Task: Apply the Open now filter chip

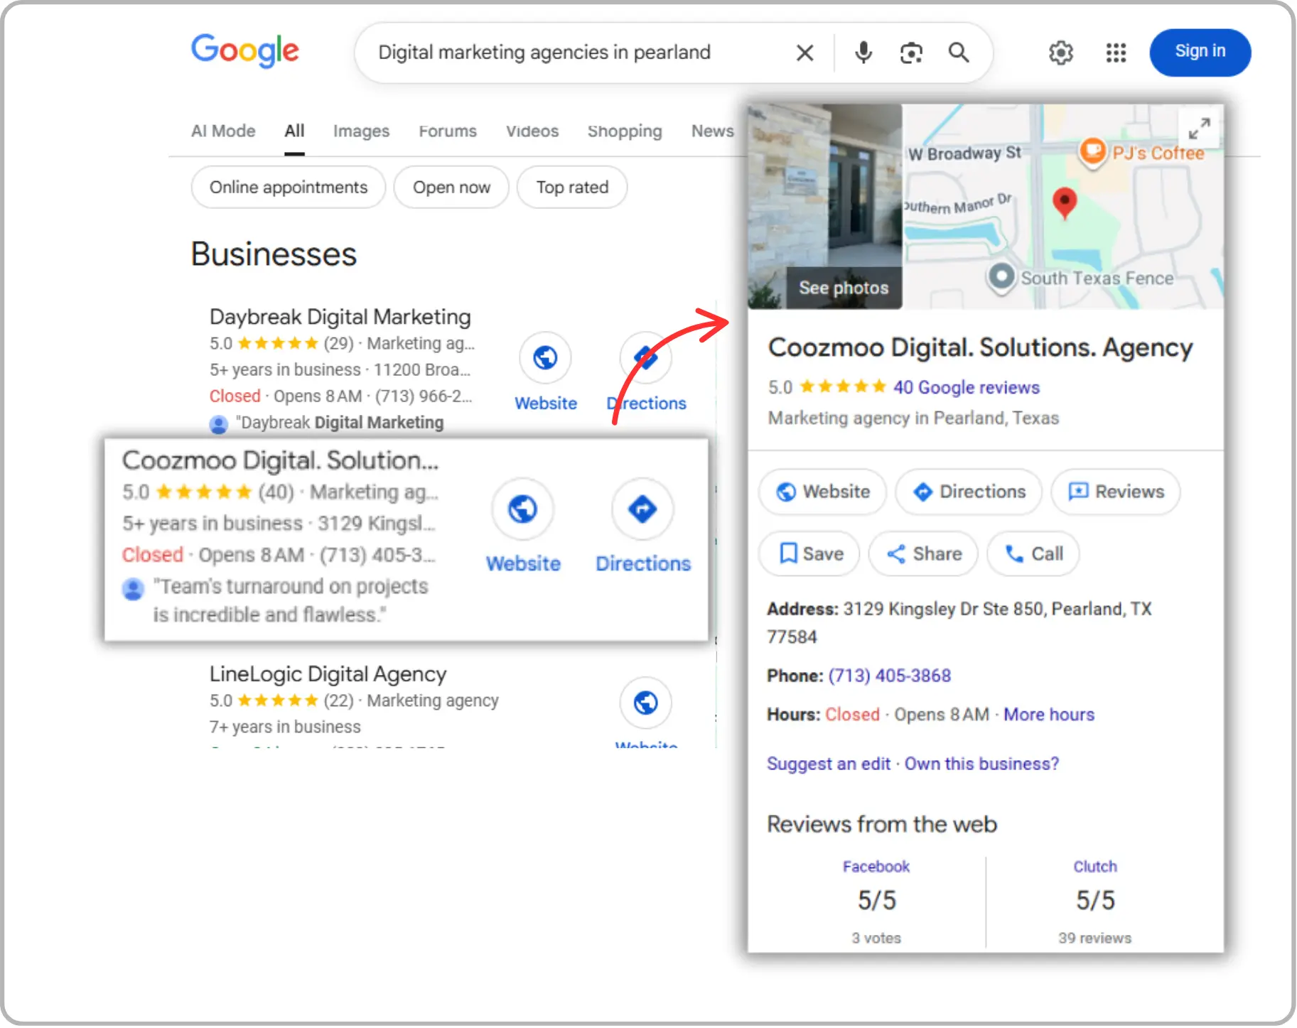Action: (x=451, y=188)
